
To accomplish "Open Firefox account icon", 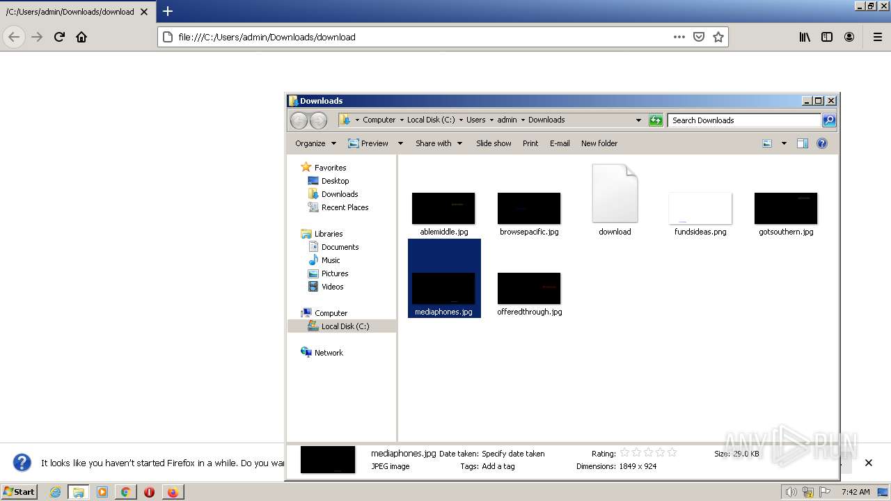I will (849, 37).
